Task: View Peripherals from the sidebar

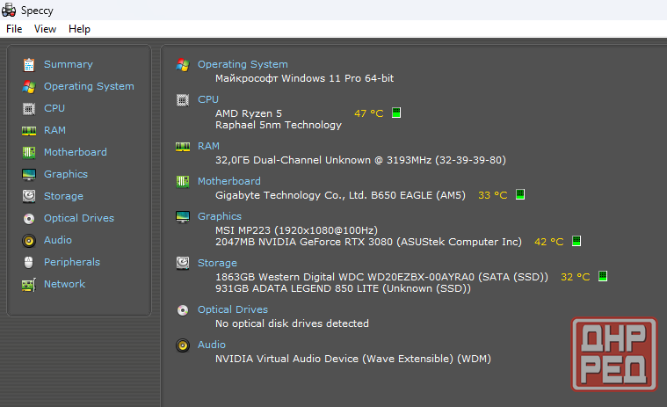Action: [x=72, y=262]
